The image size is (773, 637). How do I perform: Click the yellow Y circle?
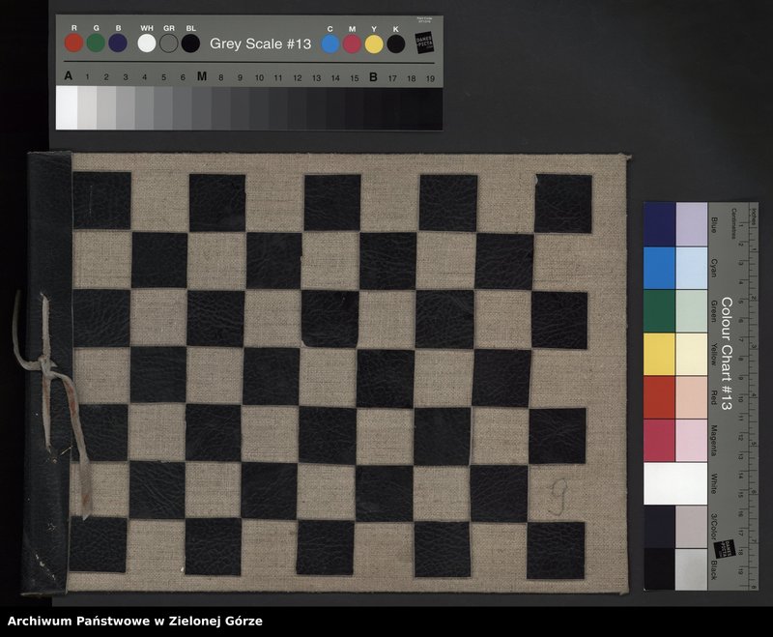(374, 43)
